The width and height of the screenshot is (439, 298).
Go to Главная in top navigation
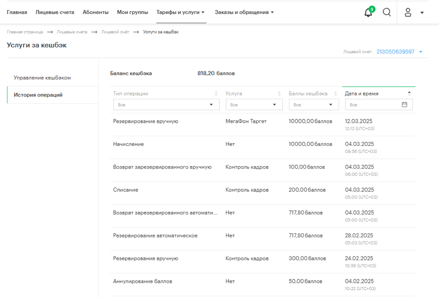17,12
